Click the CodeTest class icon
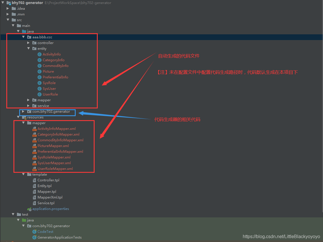 tap(34, 232)
